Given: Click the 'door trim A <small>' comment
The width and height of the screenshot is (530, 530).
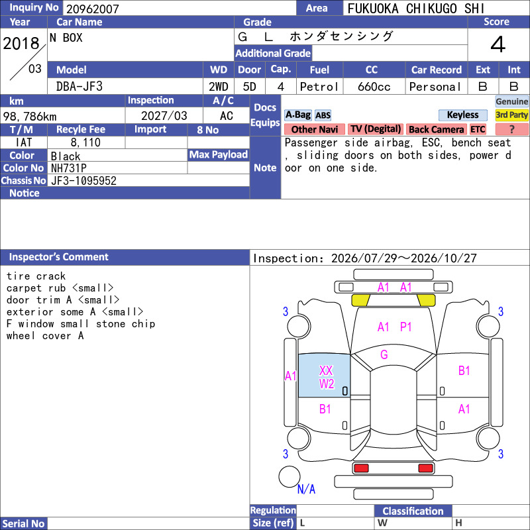Looking at the screenshot, I should (x=63, y=300).
